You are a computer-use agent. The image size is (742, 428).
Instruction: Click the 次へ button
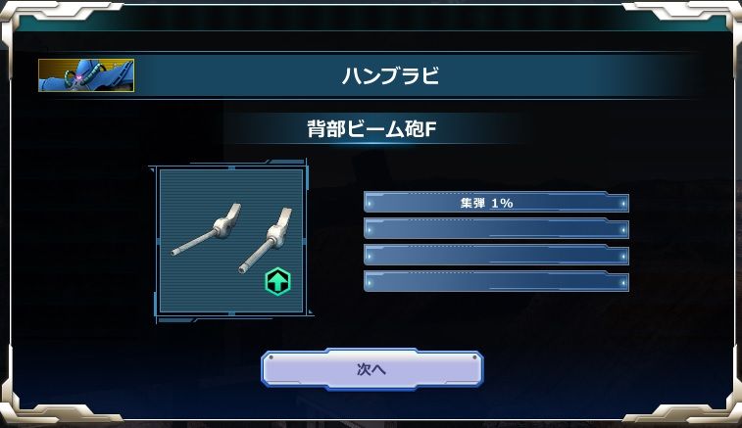tap(371, 369)
